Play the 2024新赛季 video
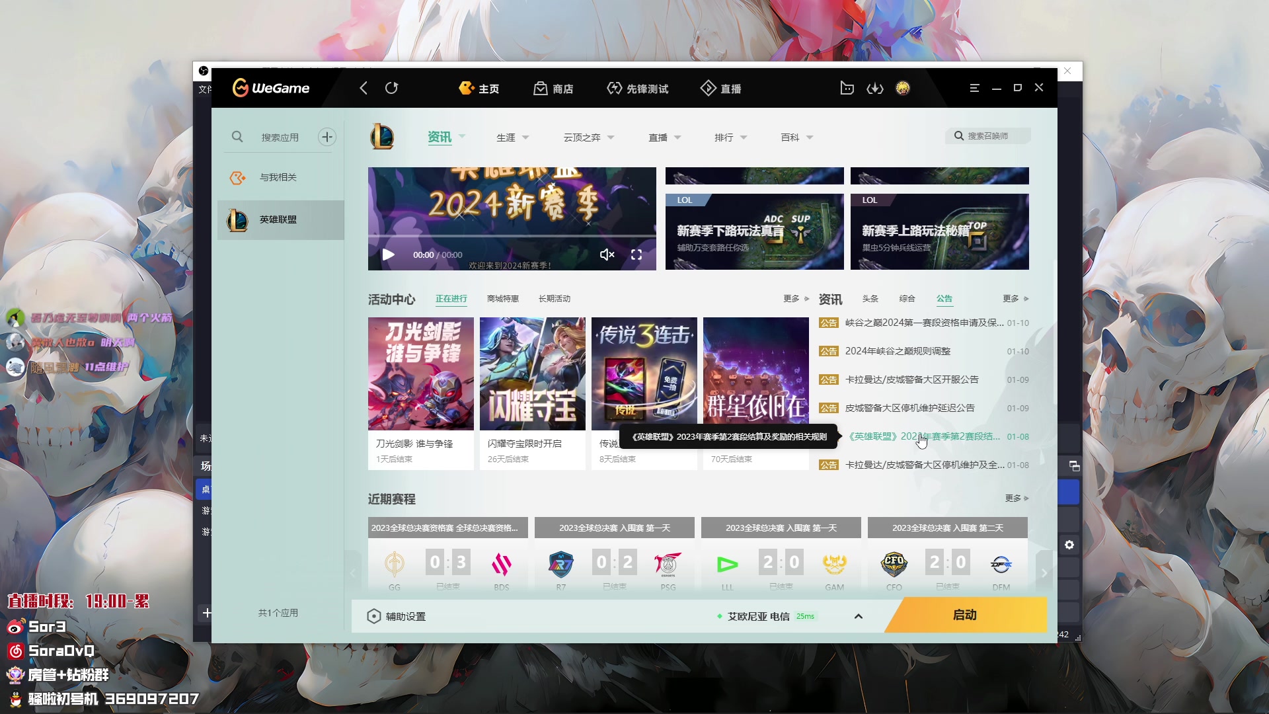Viewport: 1269px width, 714px height. point(389,255)
